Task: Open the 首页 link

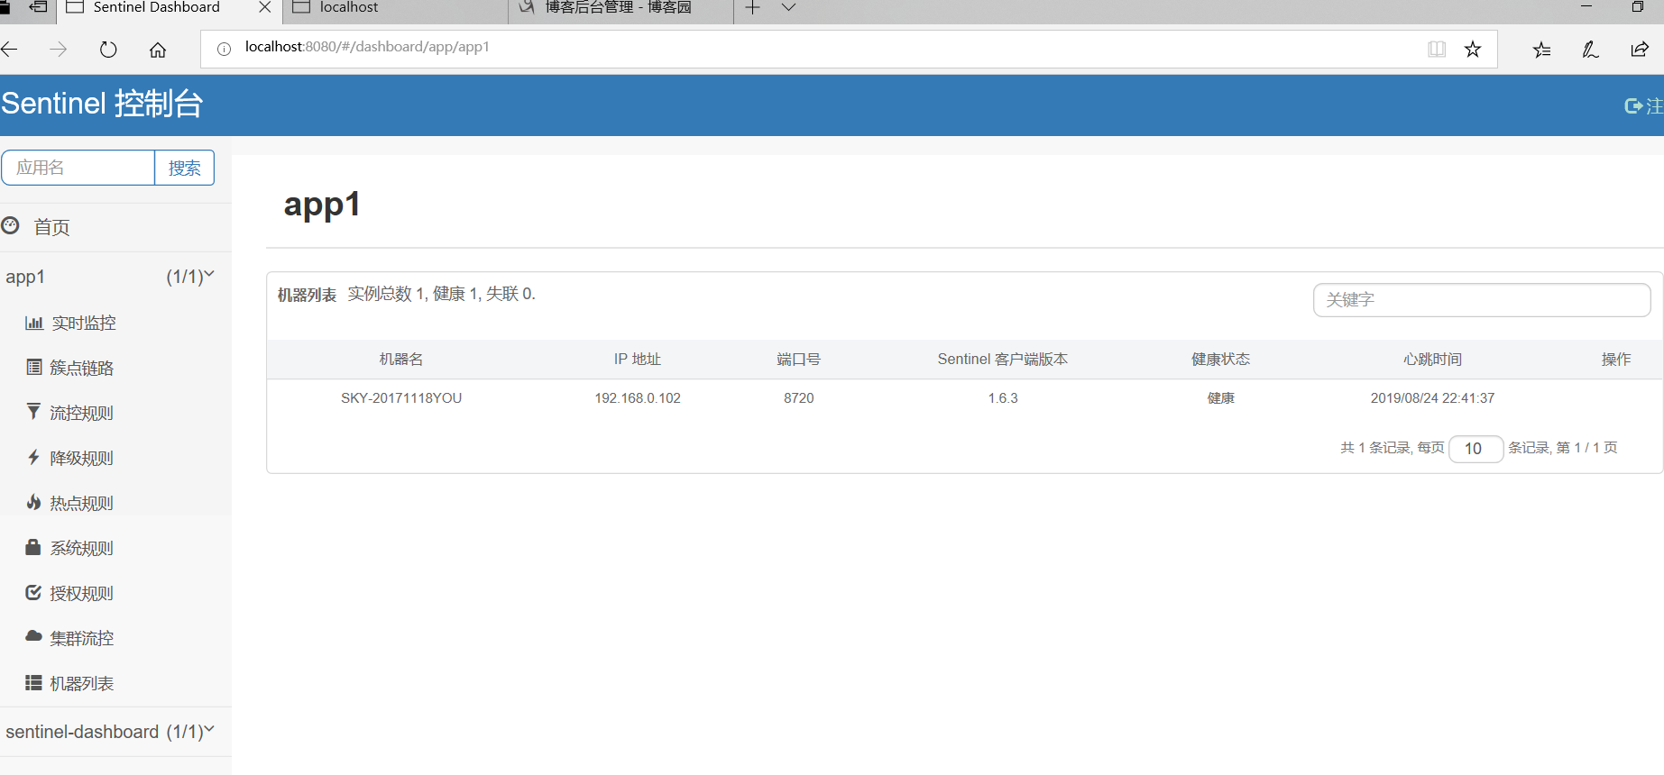Action: [51, 227]
